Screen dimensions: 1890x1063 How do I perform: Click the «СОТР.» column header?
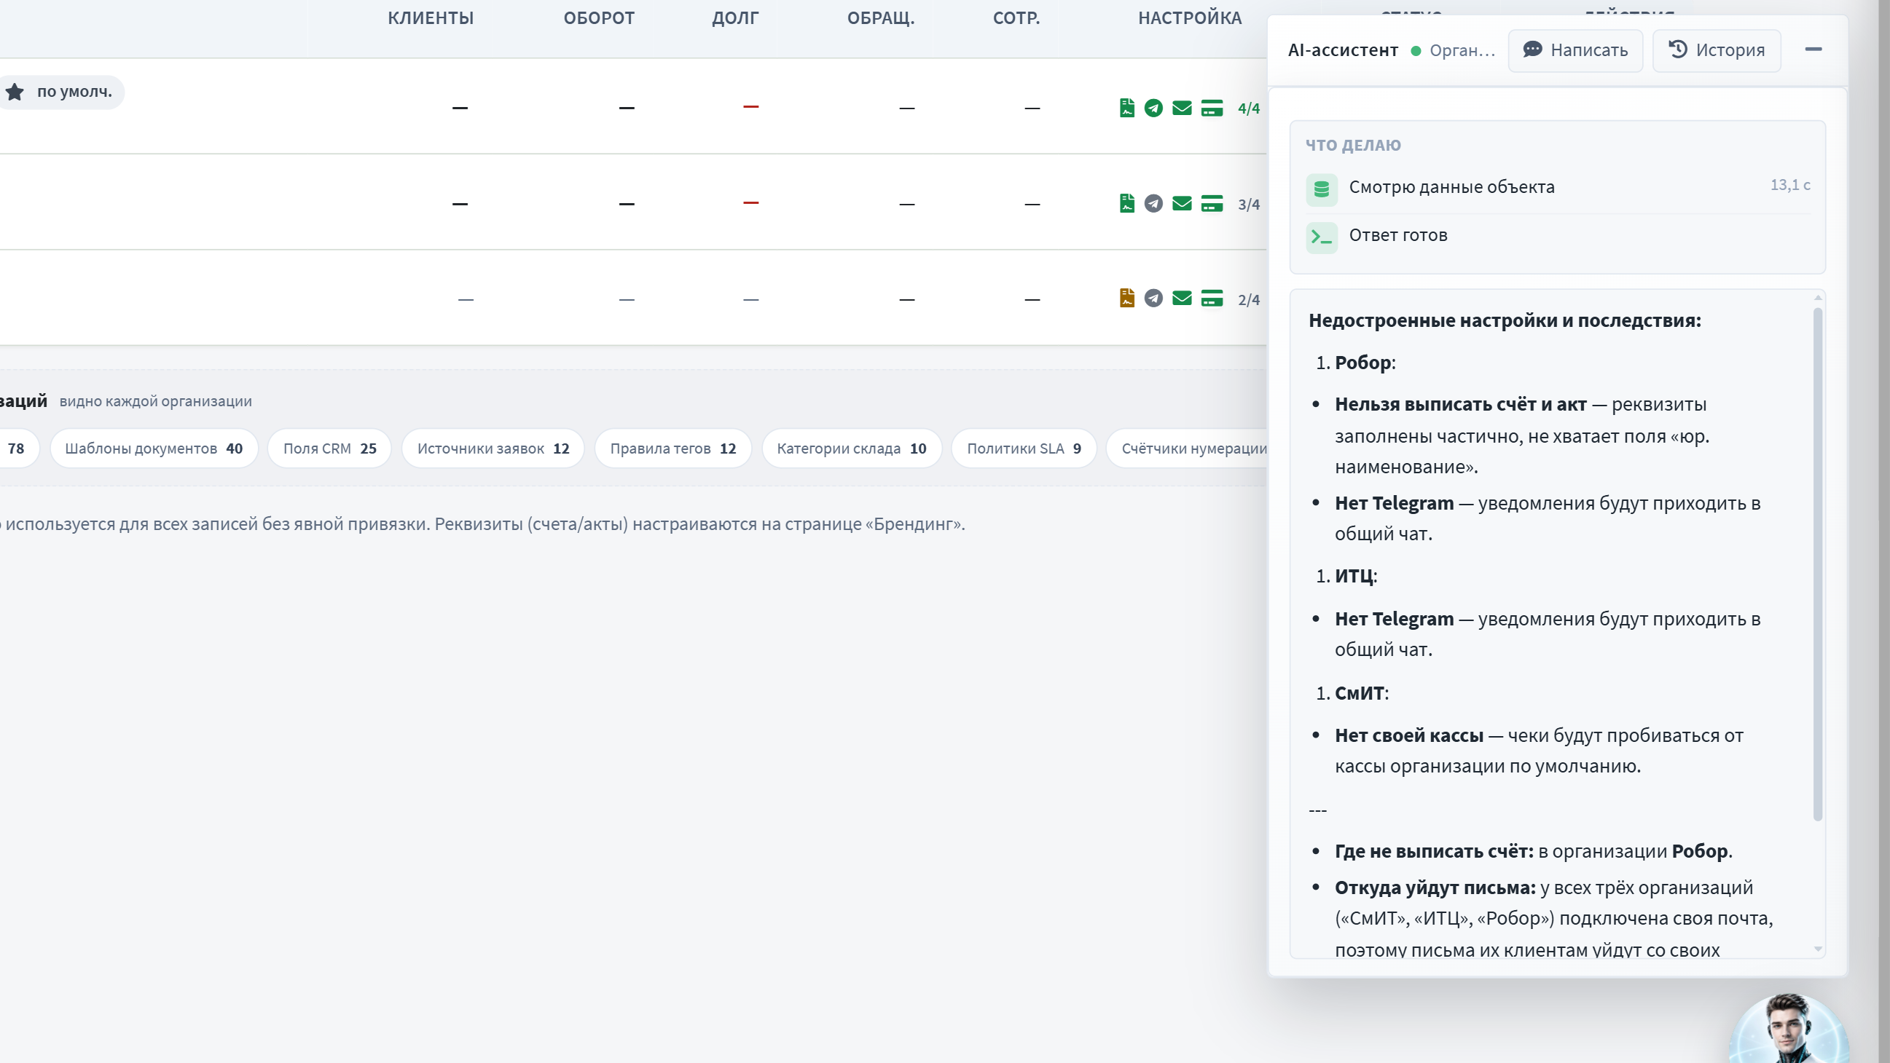(1016, 18)
